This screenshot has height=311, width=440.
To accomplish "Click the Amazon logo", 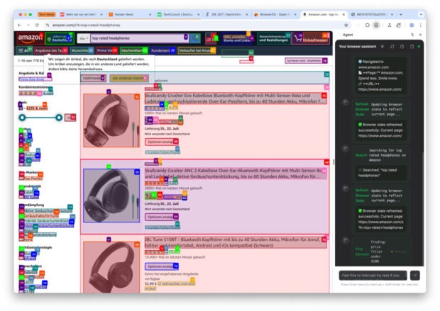I will pyautogui.click(x=29, y=38).
